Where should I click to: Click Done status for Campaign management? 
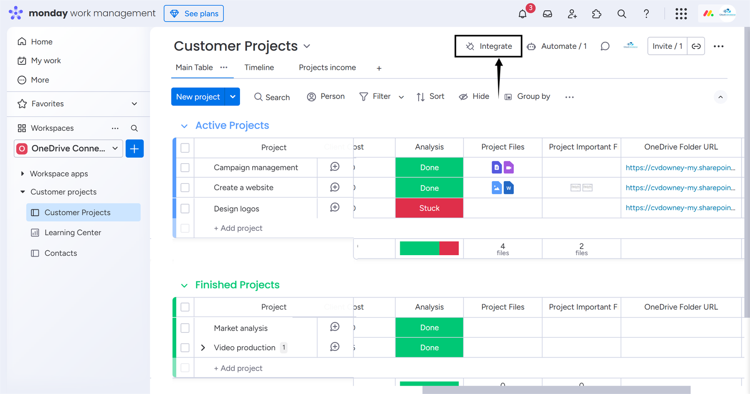(x=429, y=167)
